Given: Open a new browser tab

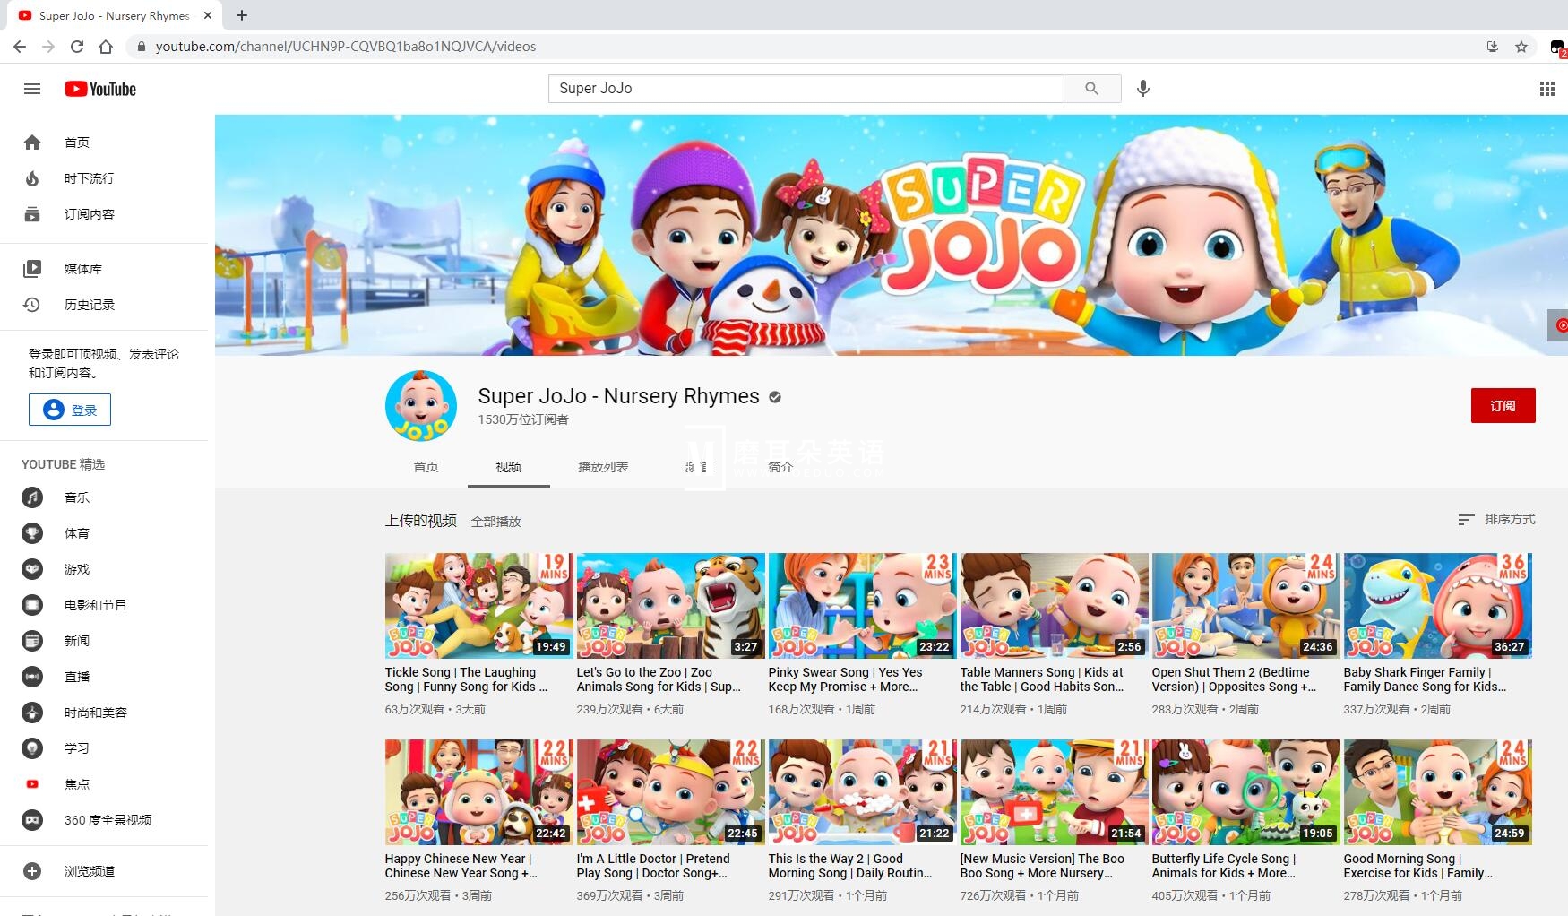Looking at the screenshot, I should point(242,15).
